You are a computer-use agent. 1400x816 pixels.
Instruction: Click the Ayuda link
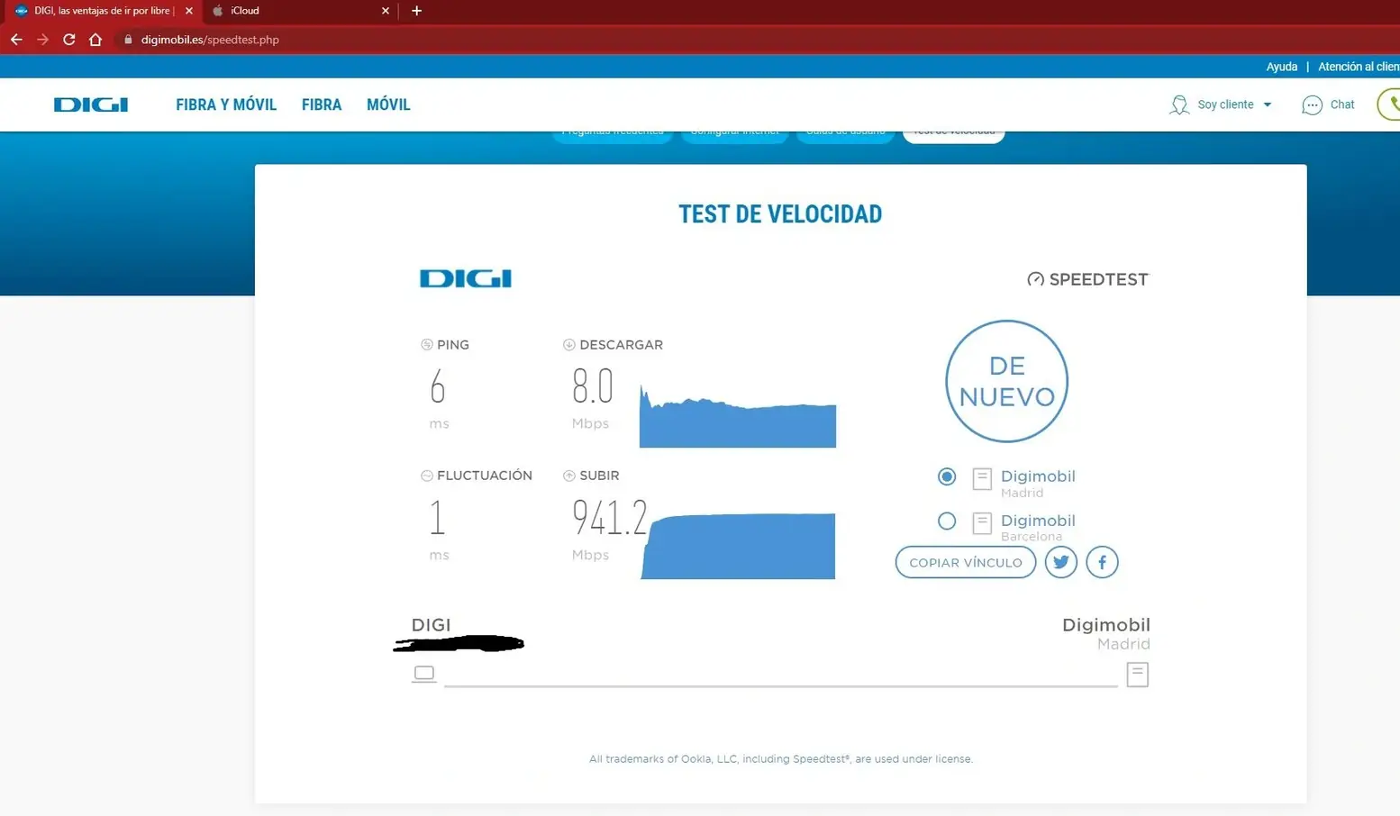tap(1281, 67)
